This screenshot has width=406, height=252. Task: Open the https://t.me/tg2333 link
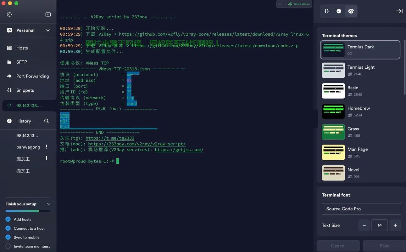(x=110, y=138)
